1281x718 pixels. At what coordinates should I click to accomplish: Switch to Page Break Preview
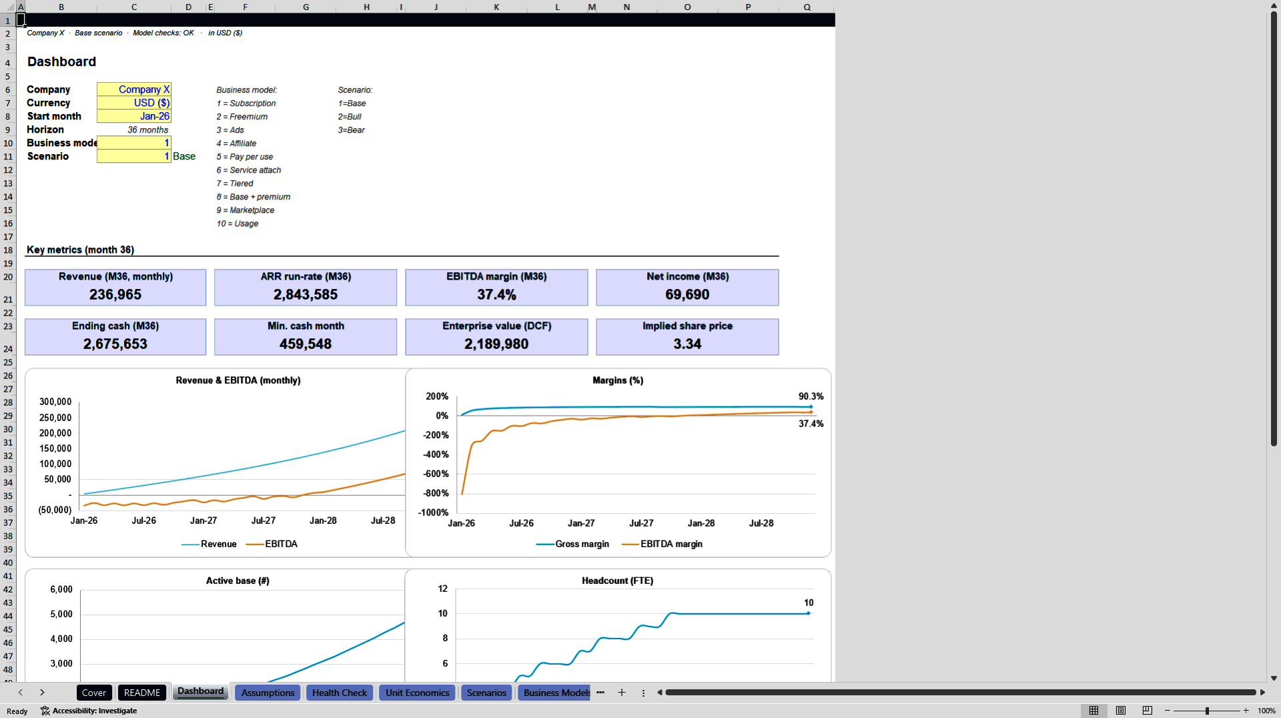(1148, 711)
